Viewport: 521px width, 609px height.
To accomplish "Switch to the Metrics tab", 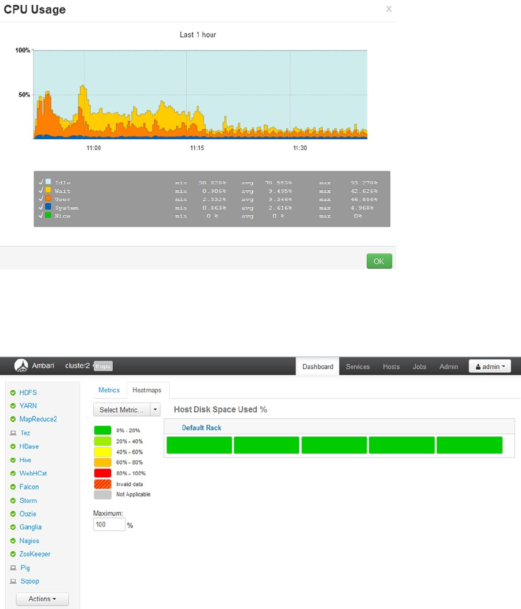I will pyautogui.click(x=109, y=390).
